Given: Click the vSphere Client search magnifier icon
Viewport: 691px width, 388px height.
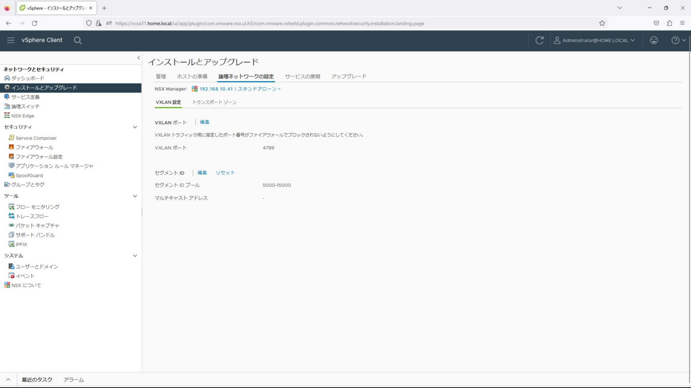Looking at the screenshot, I should point(78,40).
